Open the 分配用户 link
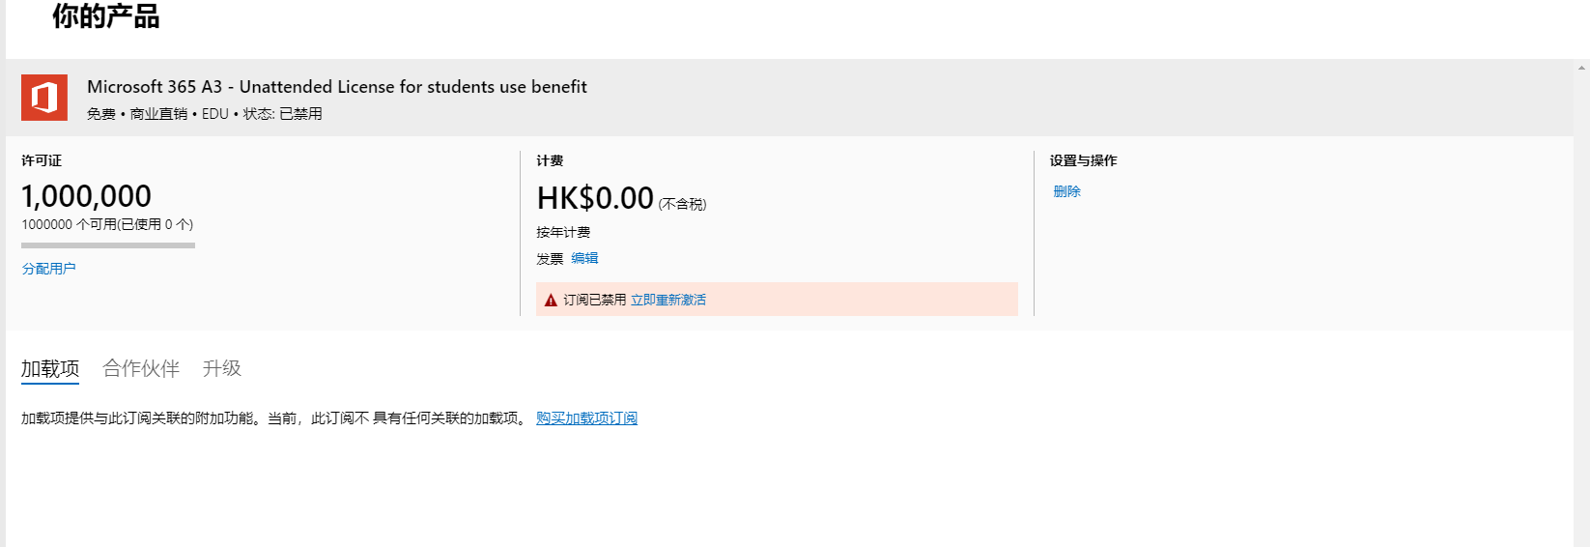 48,269
